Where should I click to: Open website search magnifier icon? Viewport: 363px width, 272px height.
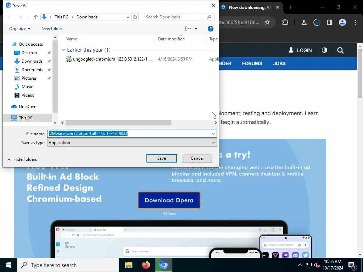[340, 50]
